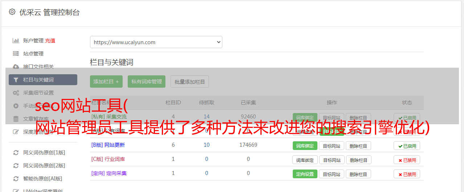
Task: Click the database icon beside 文章暂存库
Action: click(x=16, y=119)
